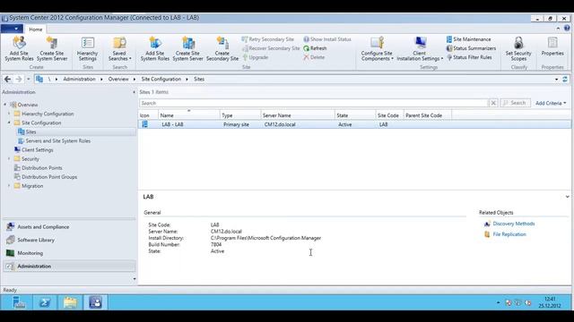Screen dimensions: 574x322
Task: Open Add Criteria dropdown
Action: coord(551,104)
